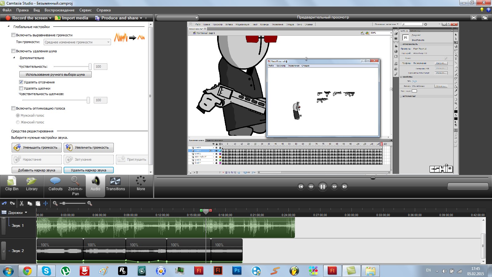Click Уменьшить громкость button
Image resolution: width=492 pixels, height=277 pixels.
(37, 147)
